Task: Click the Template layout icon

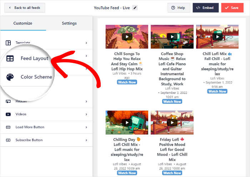Action: coord(8,43)
